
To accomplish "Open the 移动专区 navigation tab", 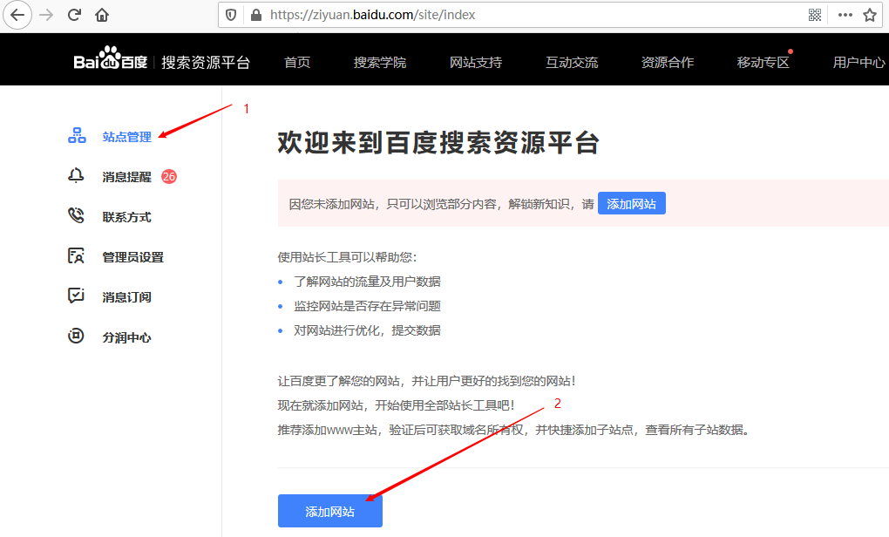I will pyautogui.click(x=763, y=63).
